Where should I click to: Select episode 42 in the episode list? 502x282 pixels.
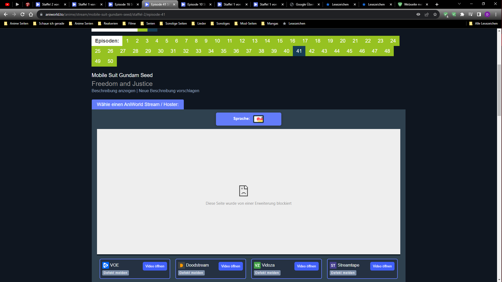312,51
